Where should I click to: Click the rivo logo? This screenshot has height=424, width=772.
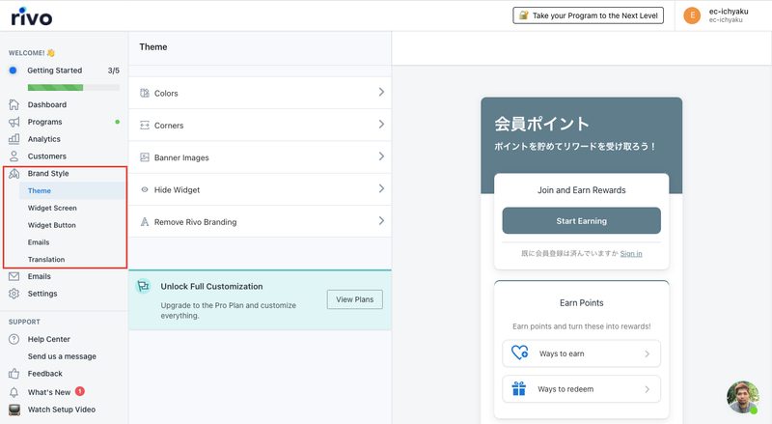[x=32, y=16]
